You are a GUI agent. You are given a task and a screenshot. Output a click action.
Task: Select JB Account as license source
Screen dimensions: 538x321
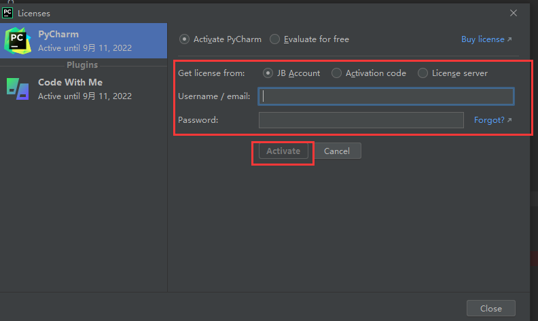[x=268, y=73]
